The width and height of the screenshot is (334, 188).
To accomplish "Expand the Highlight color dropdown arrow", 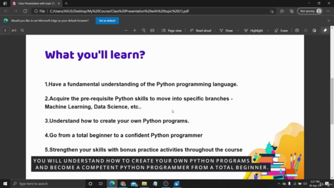I will pos(268,31).
